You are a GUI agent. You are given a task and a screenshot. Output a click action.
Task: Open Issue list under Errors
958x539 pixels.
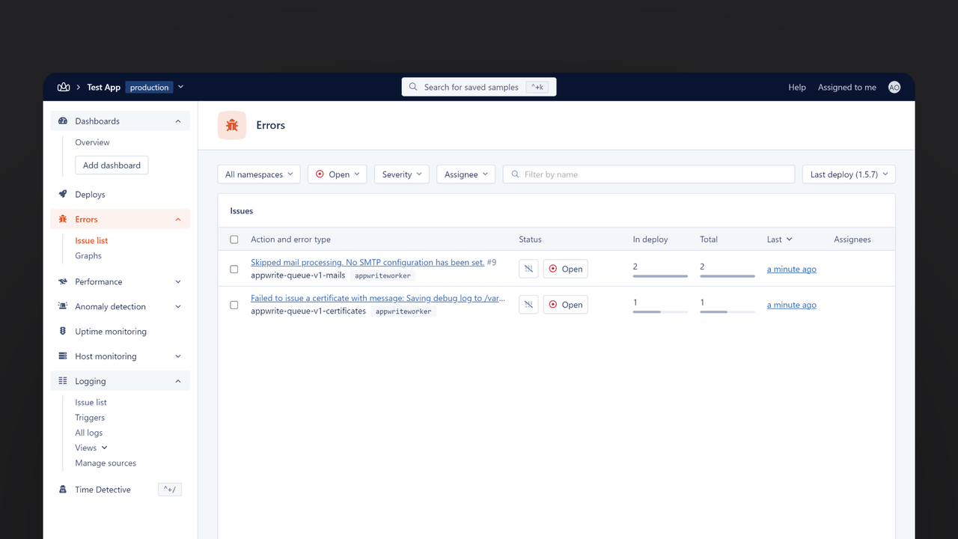coord(91,241)
